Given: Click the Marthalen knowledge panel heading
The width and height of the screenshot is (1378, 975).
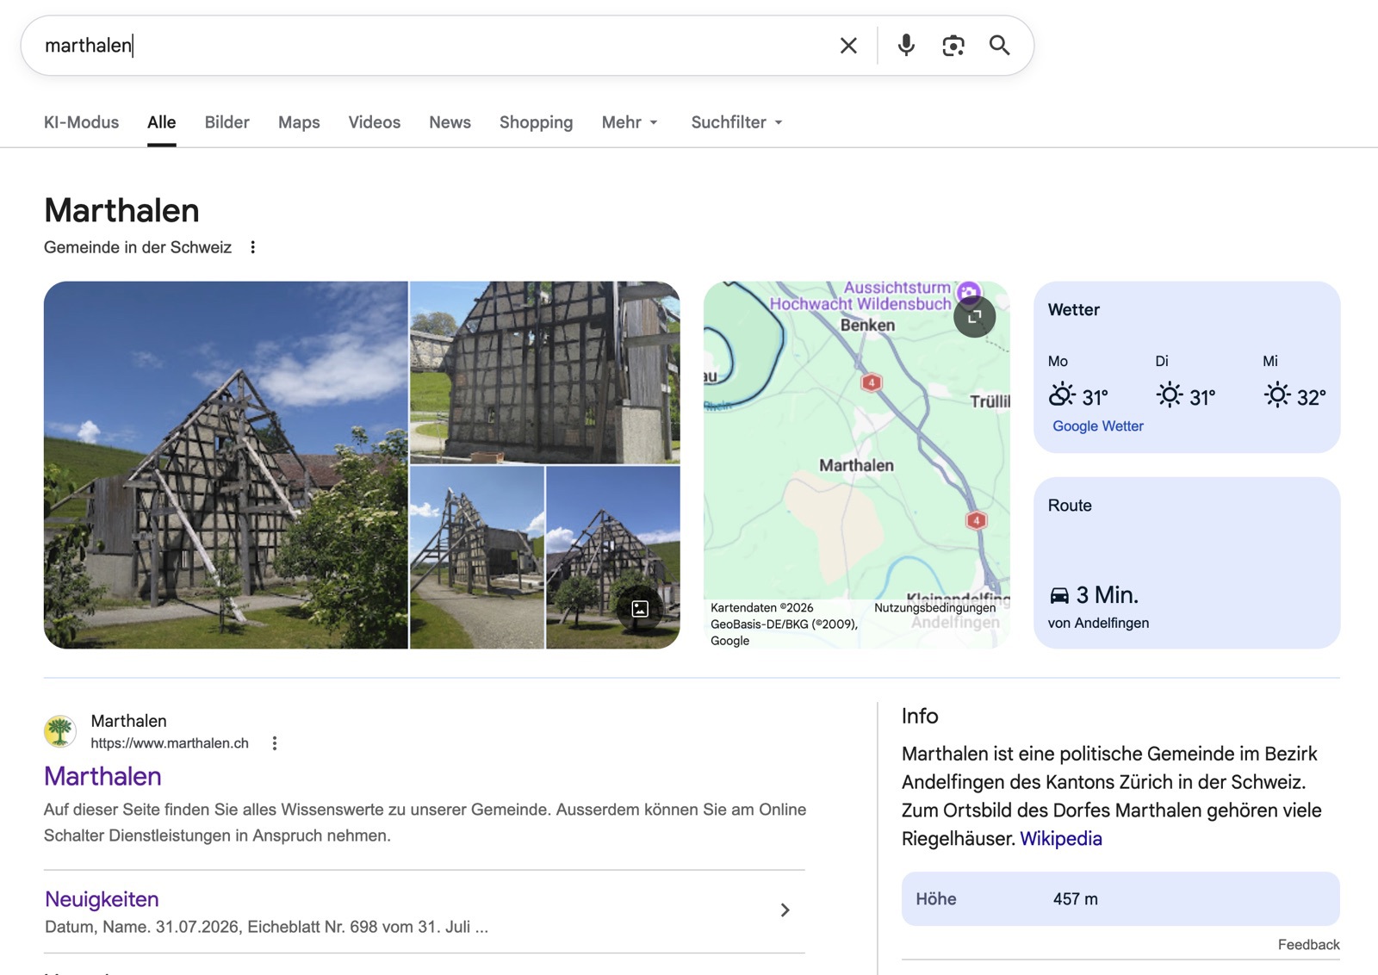Looking at the screenshot, I should (121, 211).
